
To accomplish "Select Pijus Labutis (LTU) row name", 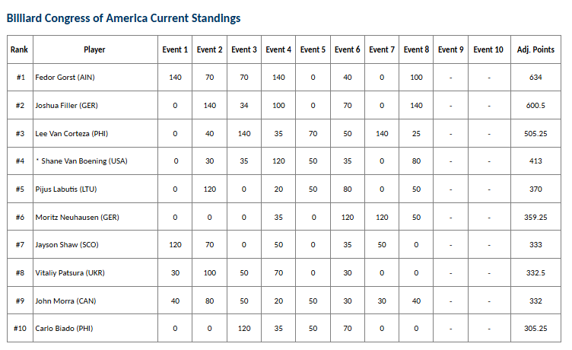I will 66,189.
